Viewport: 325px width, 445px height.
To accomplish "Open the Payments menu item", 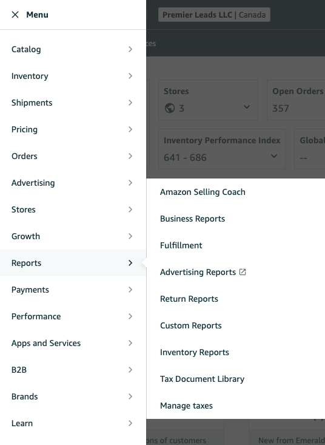I will pyautogui.click(x=73, y=290).
